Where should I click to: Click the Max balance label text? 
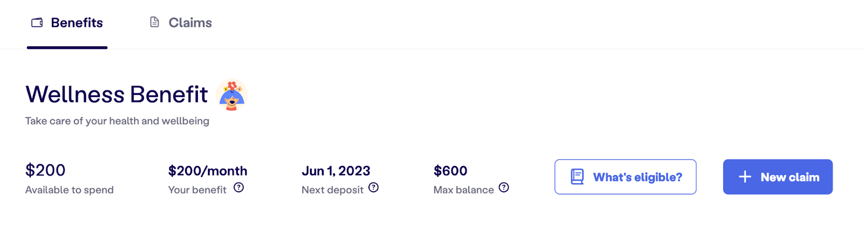coord(464,190)
